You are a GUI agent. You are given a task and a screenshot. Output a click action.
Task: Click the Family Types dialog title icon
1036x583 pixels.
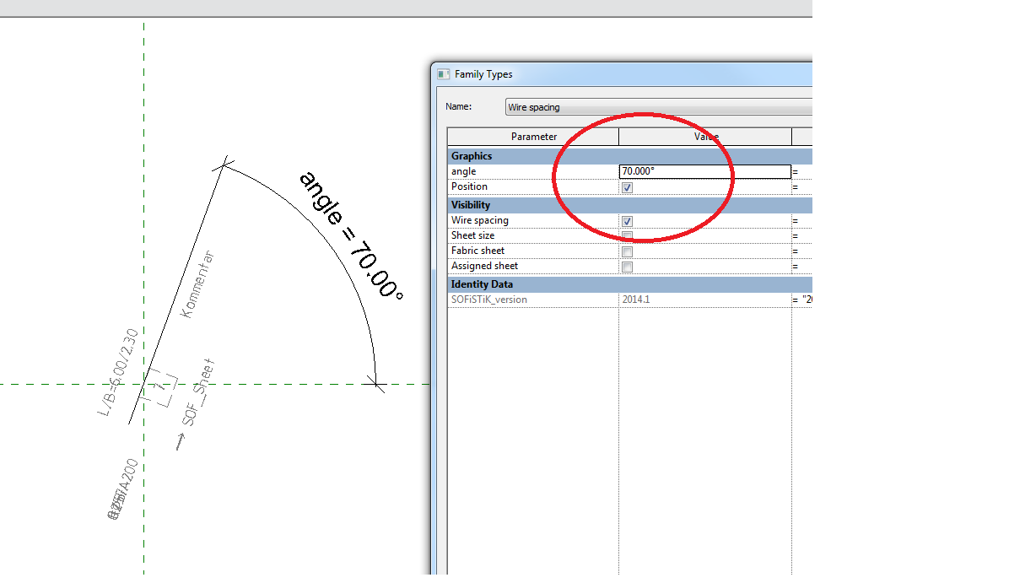point(443,74)
